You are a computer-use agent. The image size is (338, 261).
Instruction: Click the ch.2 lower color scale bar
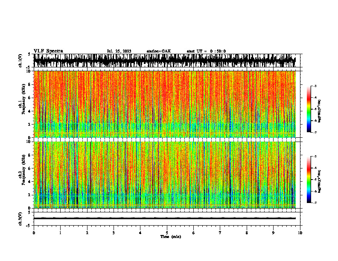[x=309, y=180]
